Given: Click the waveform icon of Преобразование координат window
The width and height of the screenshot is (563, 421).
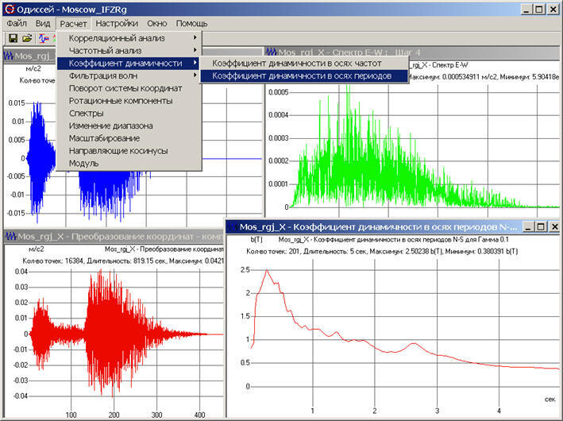Looking at the screenshot, I should click(10, 237).
